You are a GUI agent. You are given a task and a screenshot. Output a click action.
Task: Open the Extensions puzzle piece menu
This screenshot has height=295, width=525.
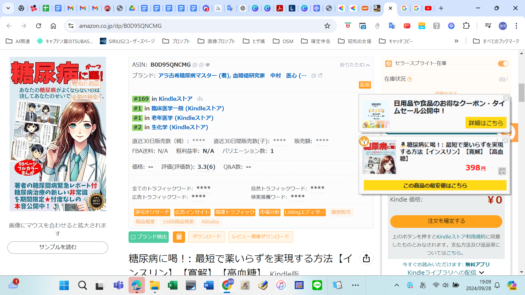466,26
